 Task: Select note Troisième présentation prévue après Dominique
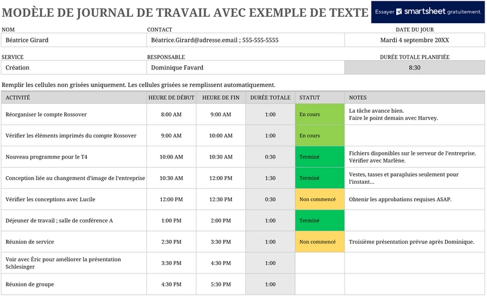pos(415,242)
